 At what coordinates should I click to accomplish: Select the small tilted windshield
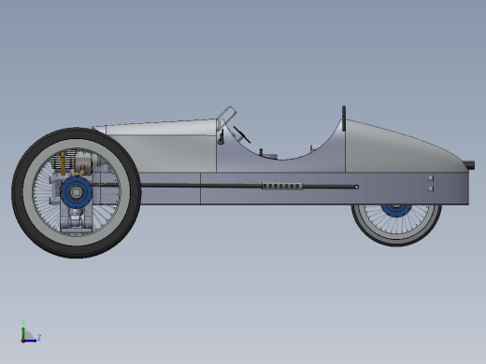(226, 118)
